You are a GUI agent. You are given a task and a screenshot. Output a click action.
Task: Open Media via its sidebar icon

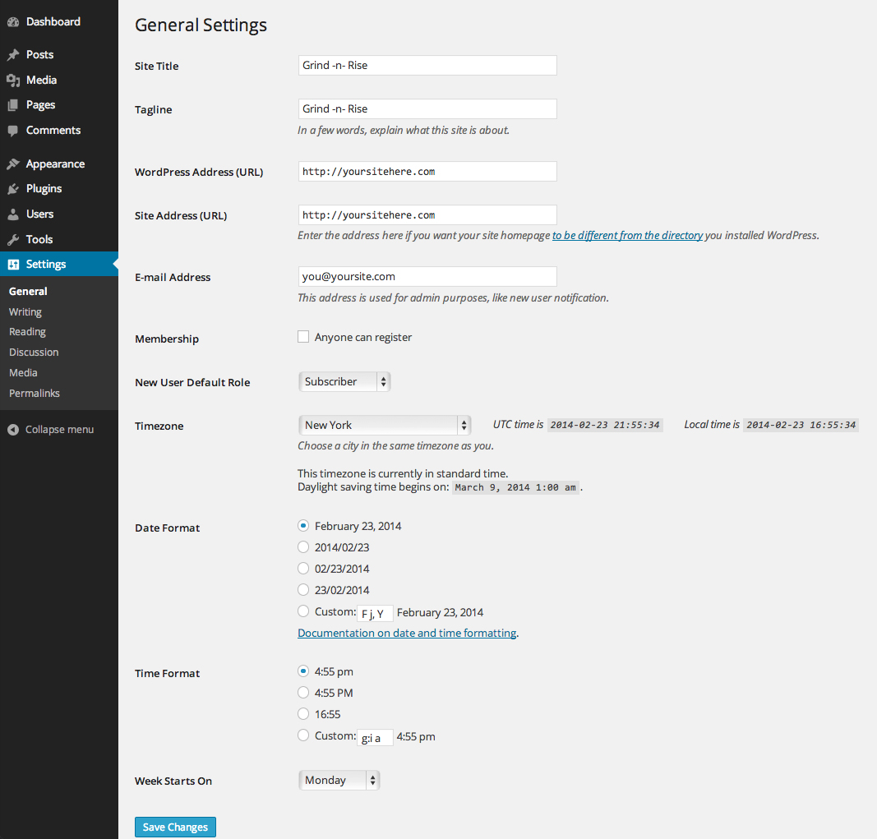pyautogui.click(x=13, y=81)
